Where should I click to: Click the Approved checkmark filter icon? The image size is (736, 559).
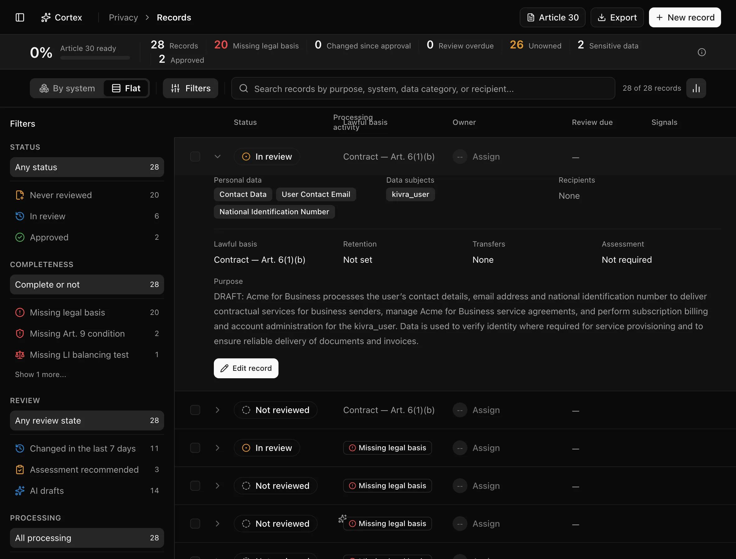click(x=20, y=237)
